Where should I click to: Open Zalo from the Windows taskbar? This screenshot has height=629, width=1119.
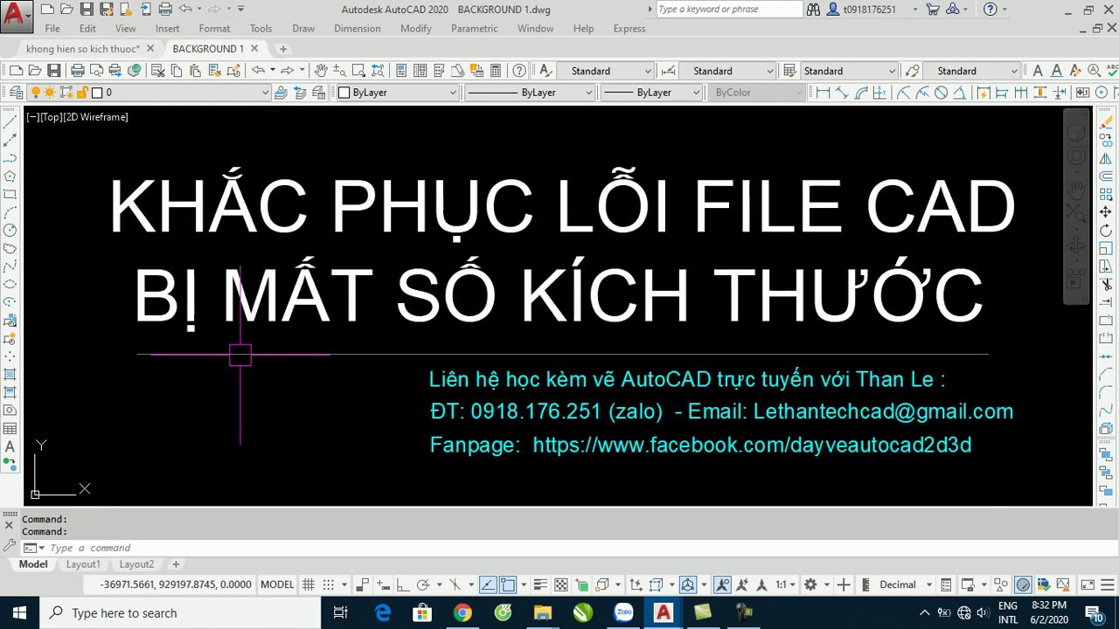tap(623, 612)
